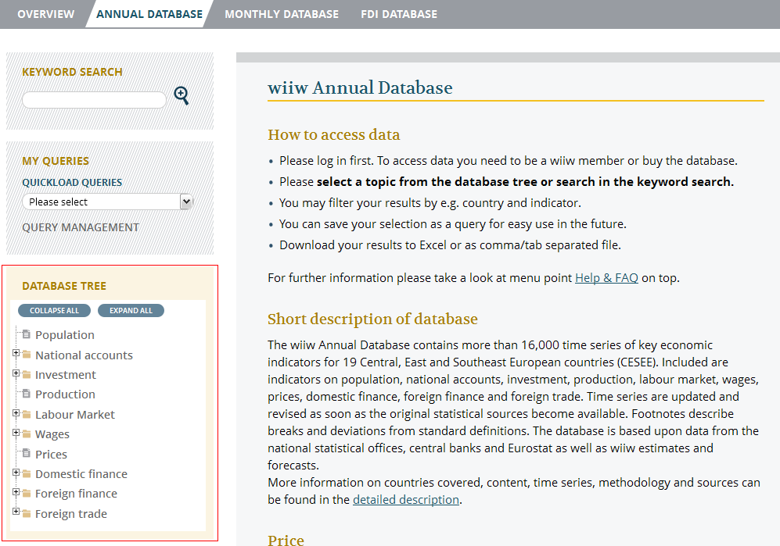
Task: Click the keyword search magnifier icon
Action: point(182,96)
